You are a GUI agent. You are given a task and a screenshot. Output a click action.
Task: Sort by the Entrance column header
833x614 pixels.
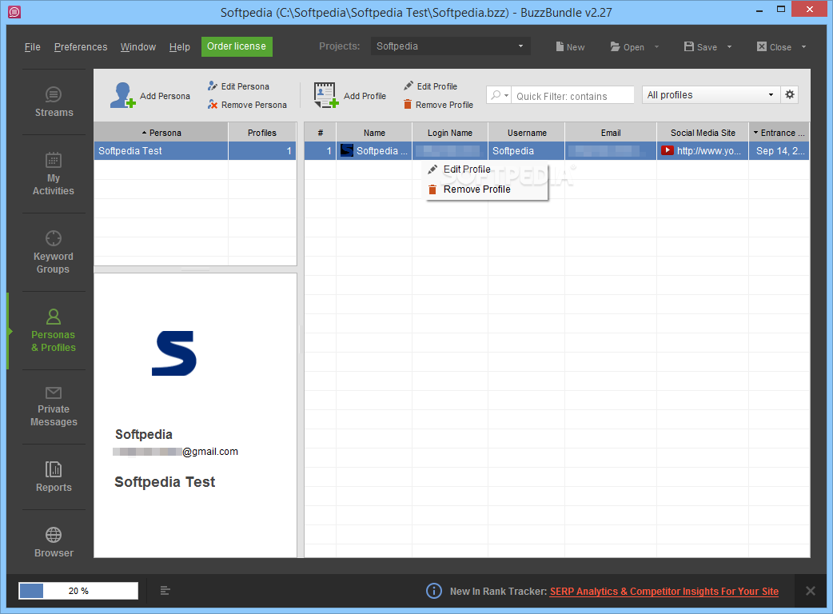point(779,133)
